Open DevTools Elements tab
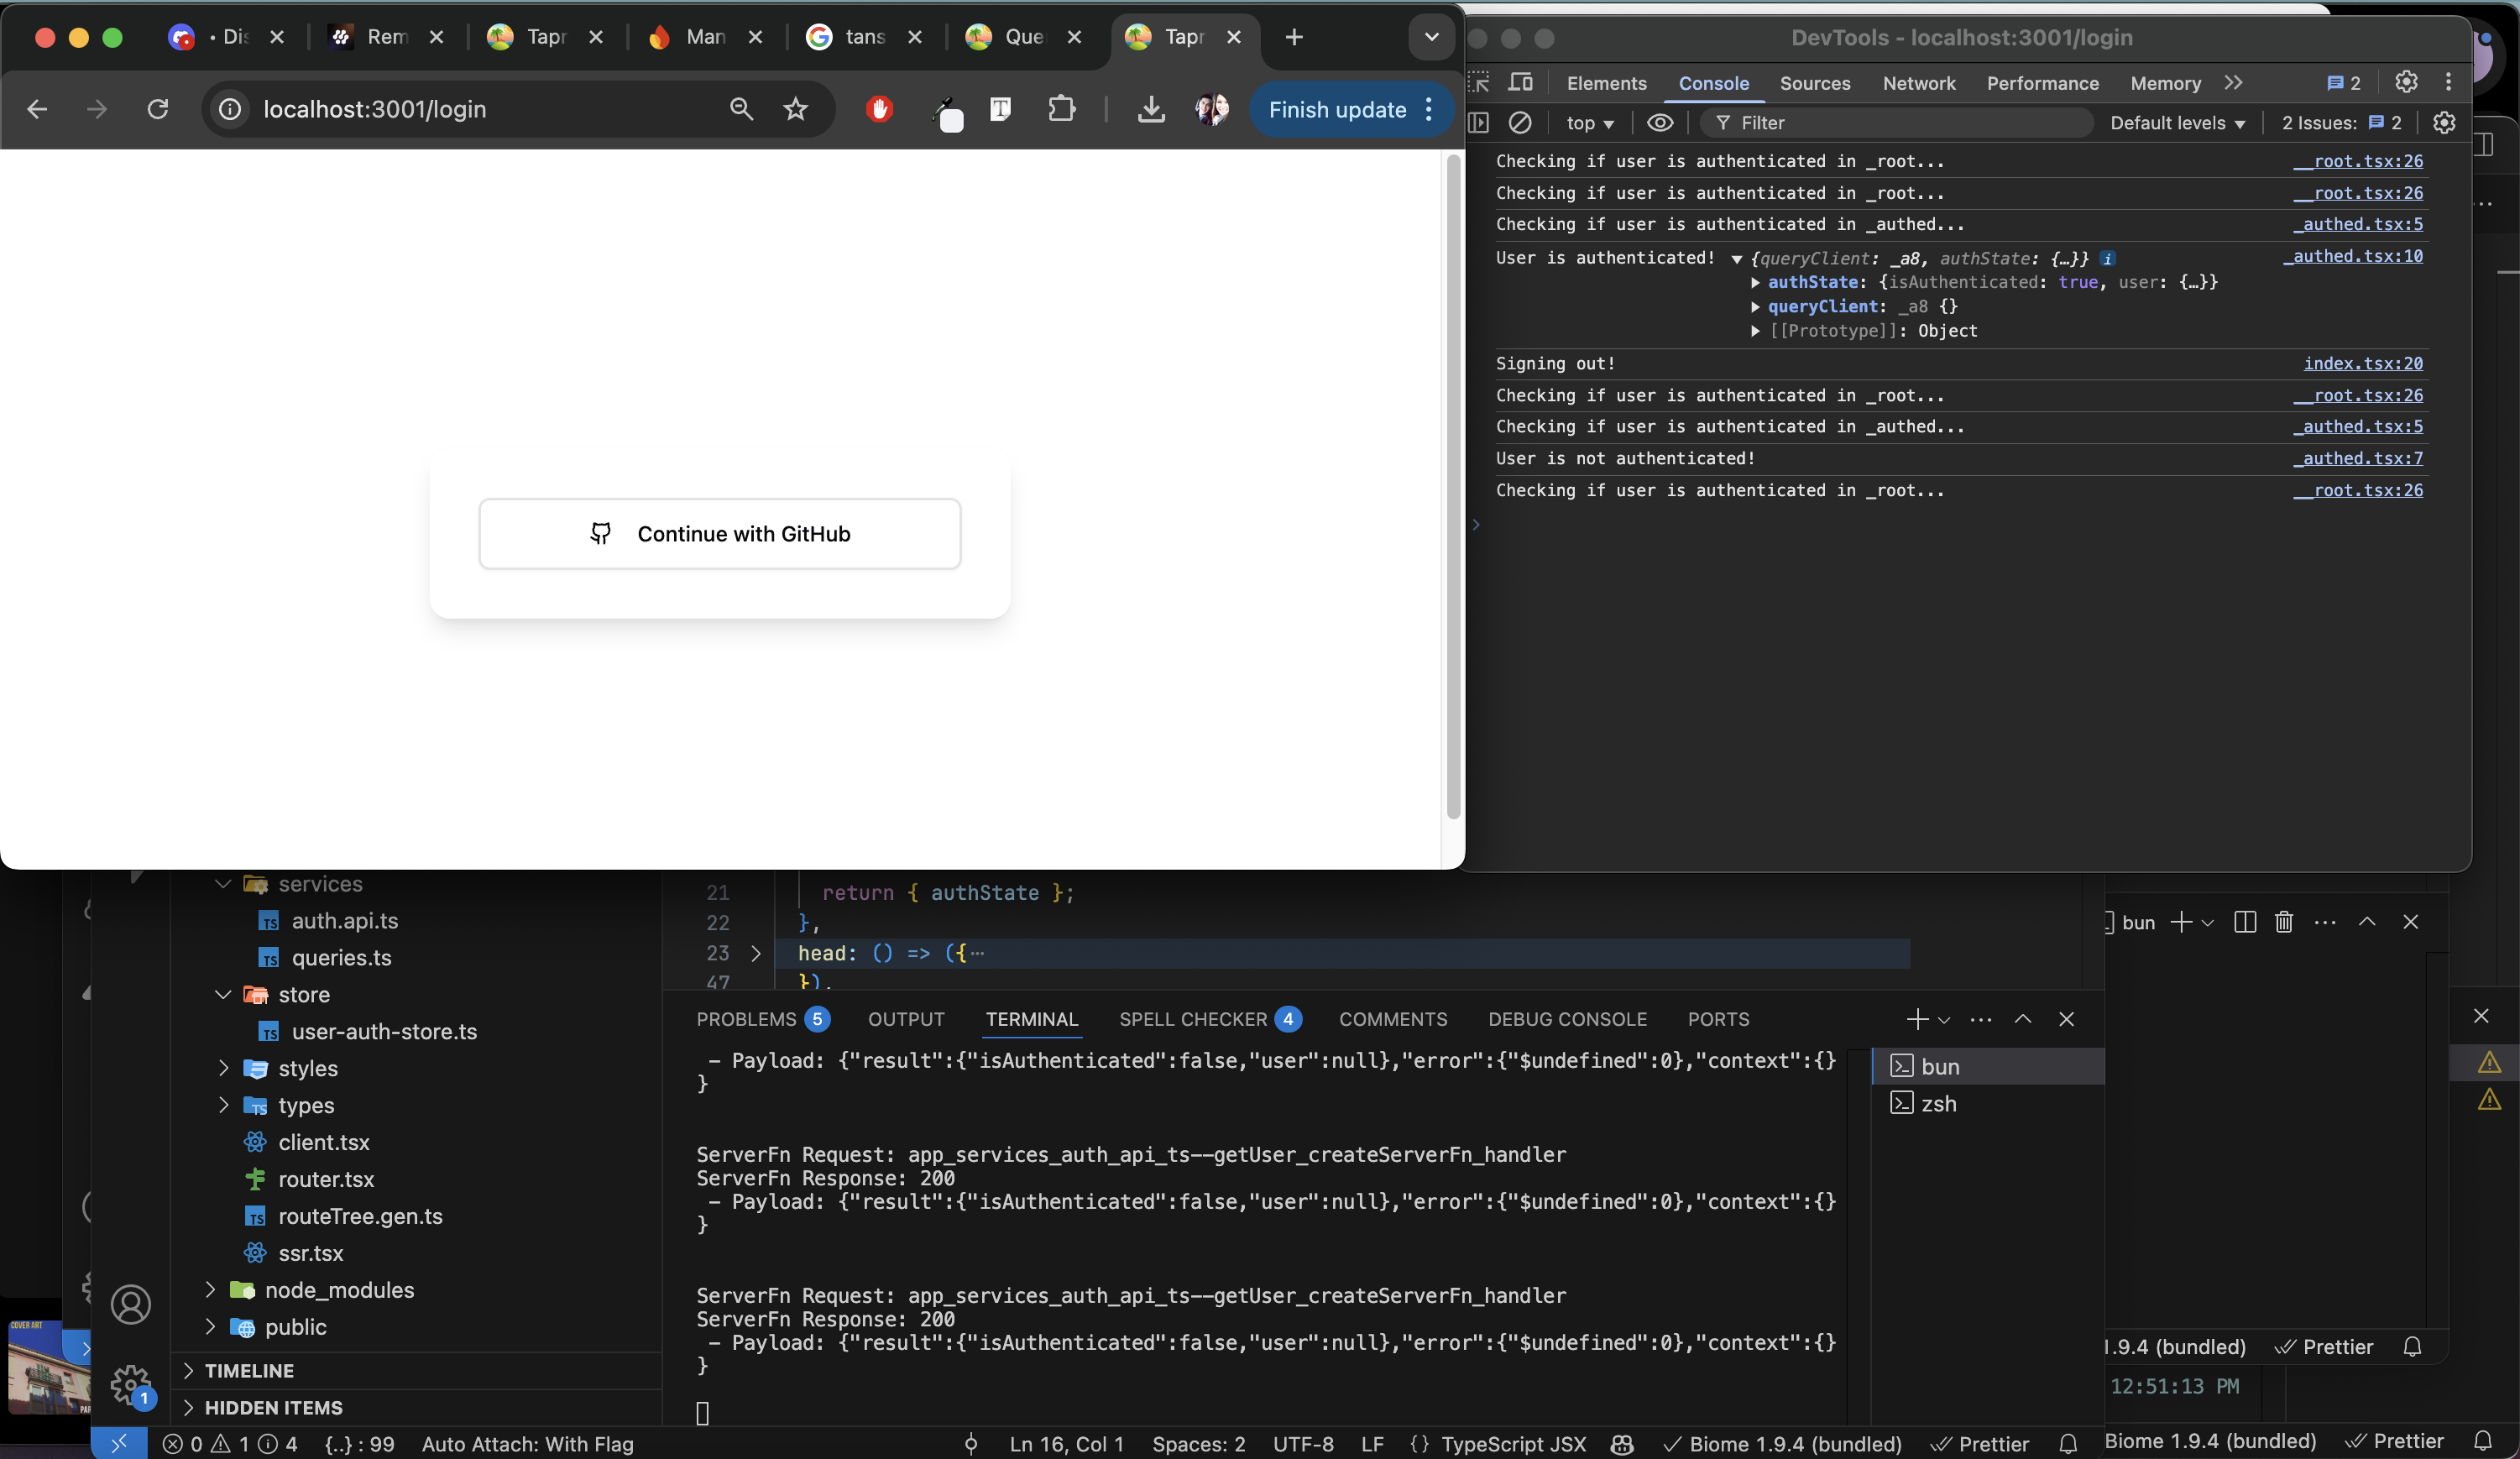The image size is (2520, 1459). click(x=1606, y=83)
